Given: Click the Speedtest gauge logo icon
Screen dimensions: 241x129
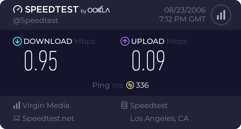Looking at the screenshot, I should pos(18,10).
